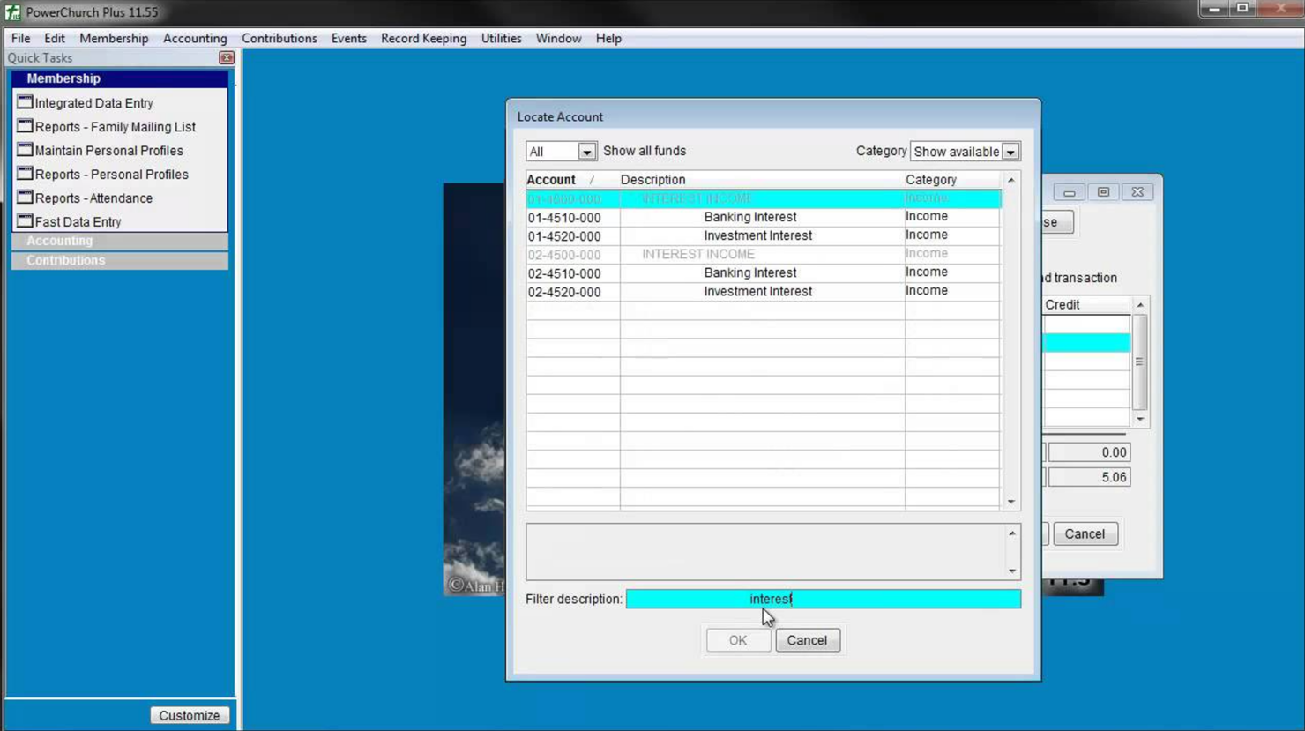
Task: Sort by the Category column header
Action: (x=953, y=180)
